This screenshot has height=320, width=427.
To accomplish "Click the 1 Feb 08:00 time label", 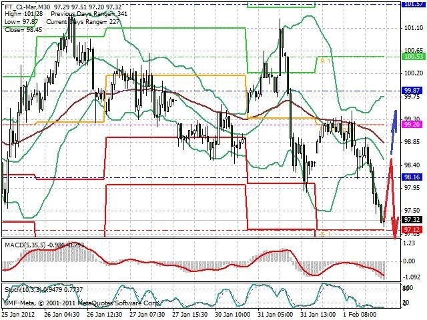I will 360,314.
